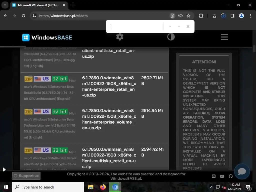Viewport: 256px width, 192px height.
Task: Open the email envelope icon in footer
Action: tap(214, 176)
